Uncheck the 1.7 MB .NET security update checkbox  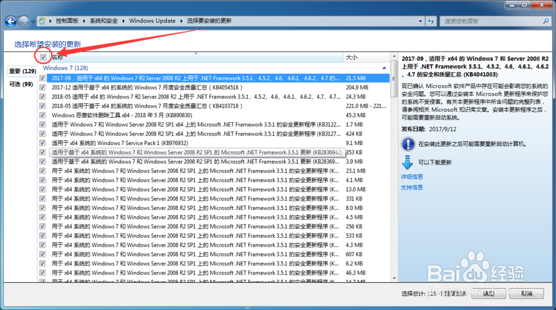click(43, 124)
